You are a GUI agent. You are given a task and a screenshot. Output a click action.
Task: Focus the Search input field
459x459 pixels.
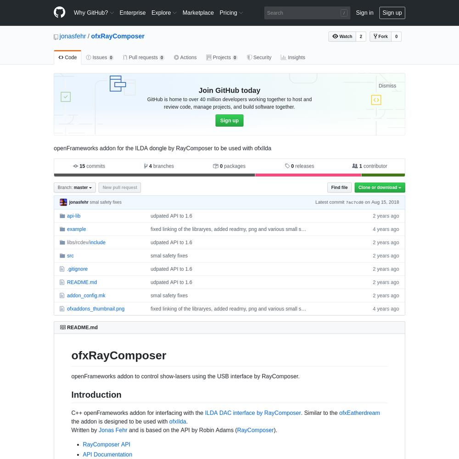point(307,13)
